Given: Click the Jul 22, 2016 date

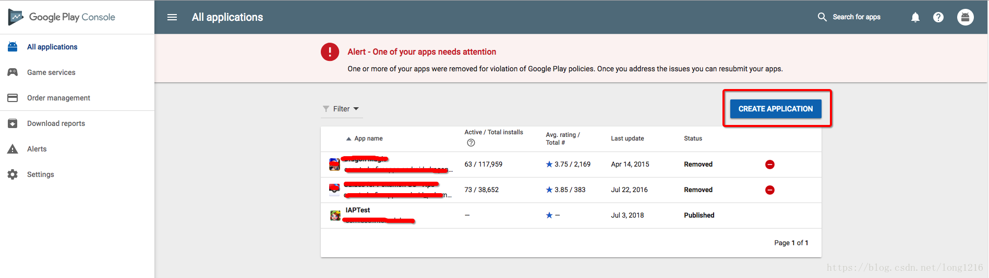Looking at the screenshot, I should [629, 189].
